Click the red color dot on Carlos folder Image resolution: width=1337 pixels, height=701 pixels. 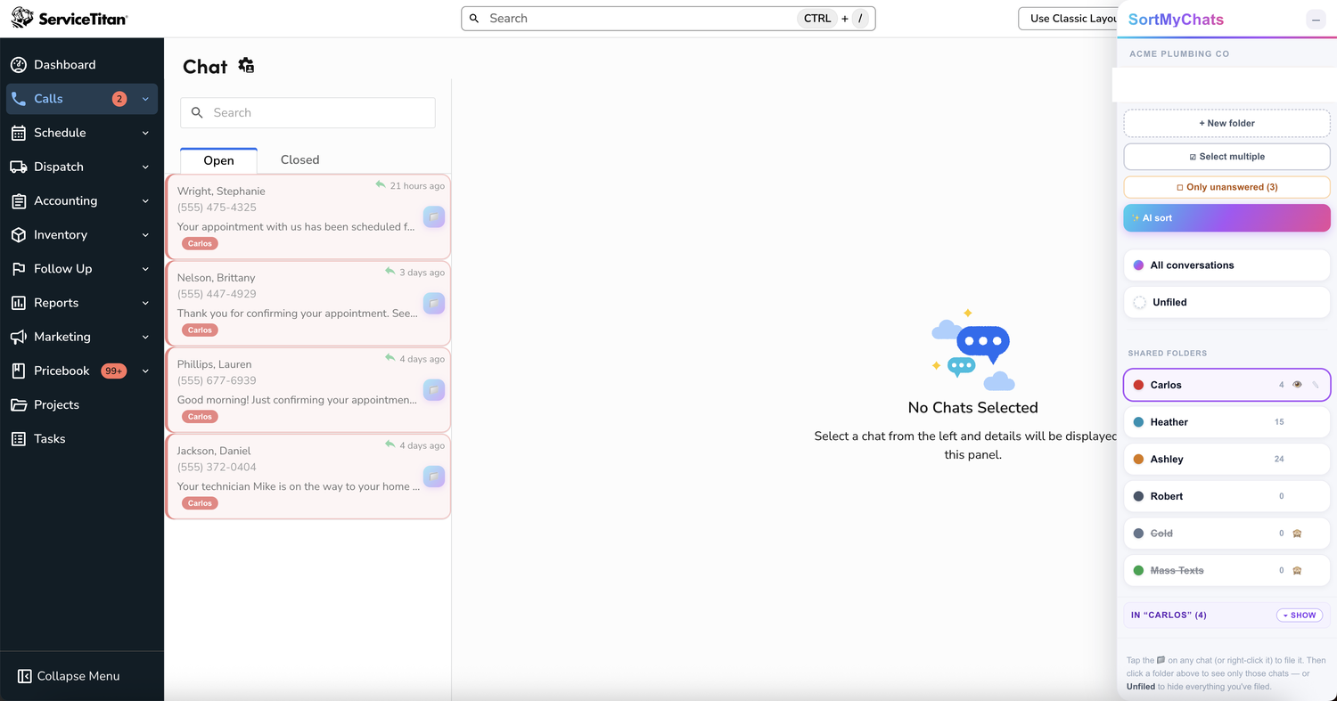(x=1138, y=385)
